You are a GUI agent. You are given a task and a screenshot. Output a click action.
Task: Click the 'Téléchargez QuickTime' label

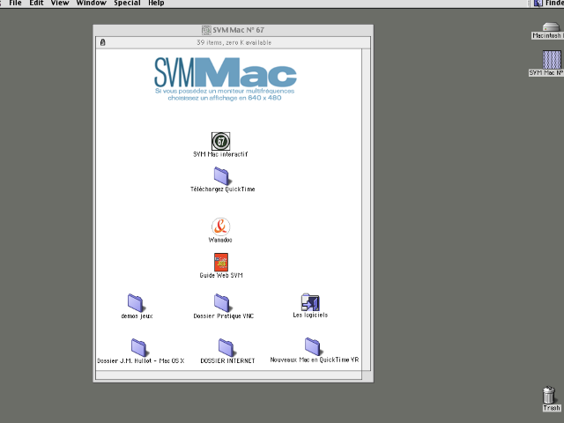point(223,189)
